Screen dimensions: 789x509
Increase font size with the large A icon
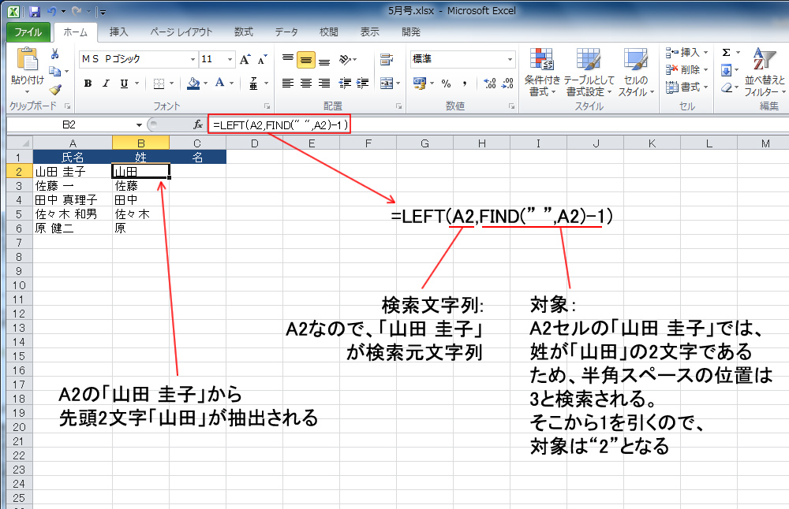[245, 59]
